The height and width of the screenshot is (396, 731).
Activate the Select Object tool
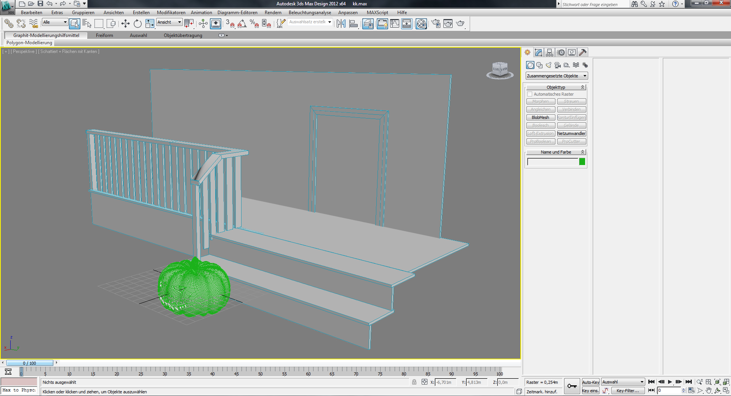tap(75, 24)
